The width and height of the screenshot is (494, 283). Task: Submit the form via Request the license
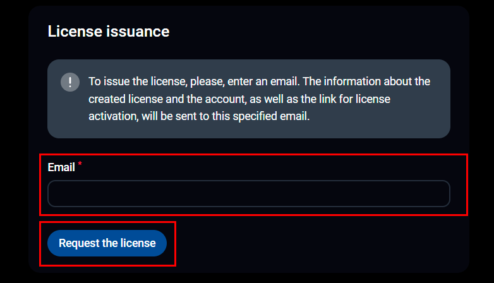[x=107, y=243]
